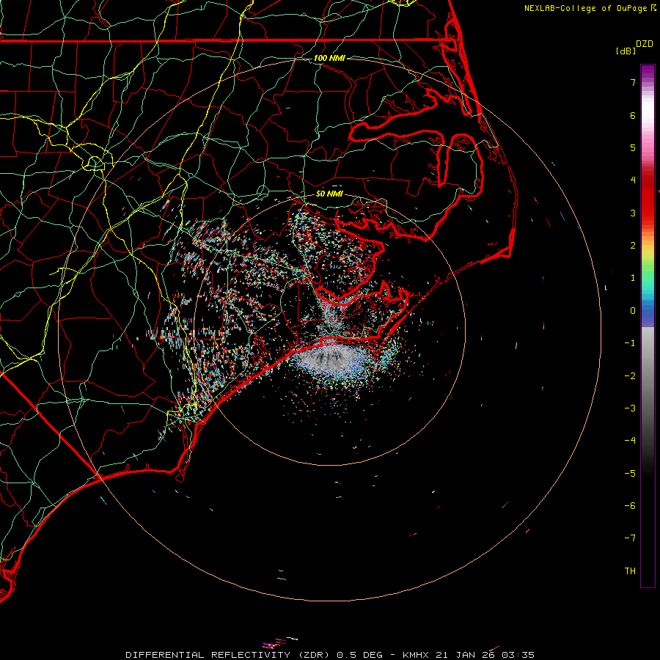This screenshot has height=660, width=660.
Task: Pick the gray band near -2 dB
Action: point(648,375)
